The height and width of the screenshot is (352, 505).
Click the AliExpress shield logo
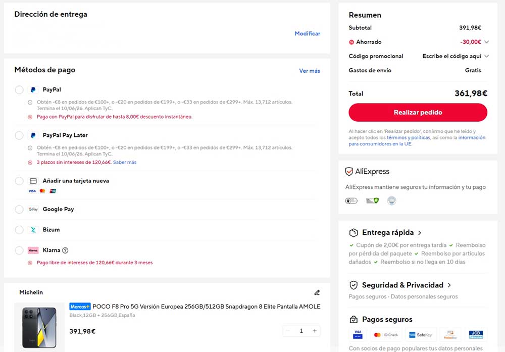349,171
